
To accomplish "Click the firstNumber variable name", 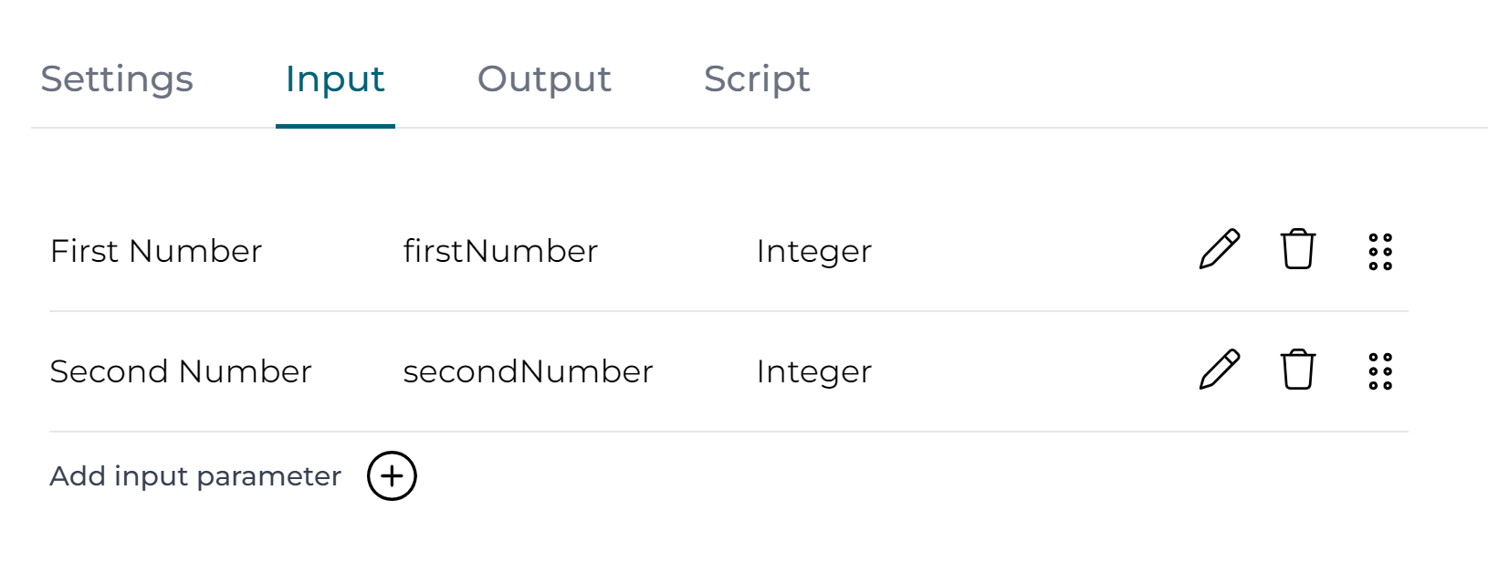I will click(x=502, y=250).
